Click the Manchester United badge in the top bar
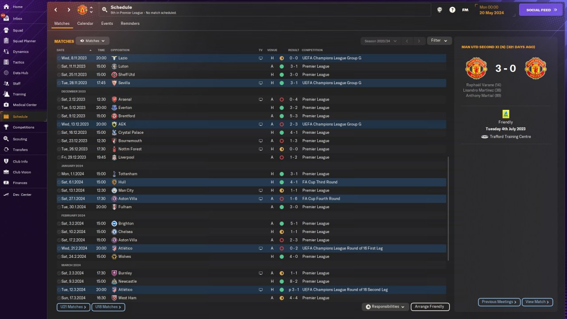Image resolution: width=567 pixels, height=319 pixels. 82,10
